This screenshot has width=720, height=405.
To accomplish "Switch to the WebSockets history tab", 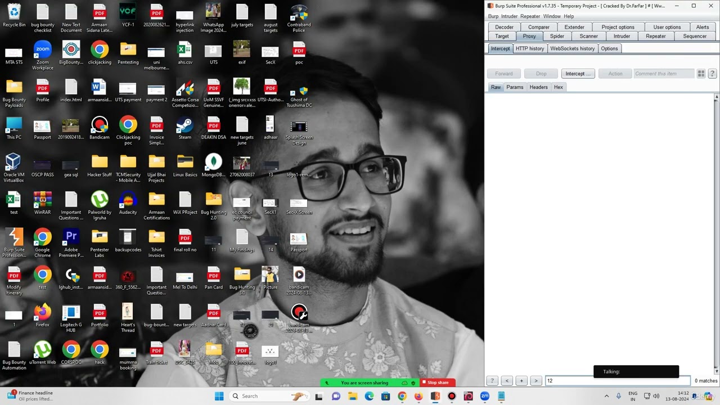I will [572, 48].
